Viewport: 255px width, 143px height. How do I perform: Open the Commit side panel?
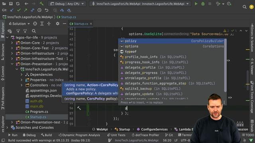[3, 73]
